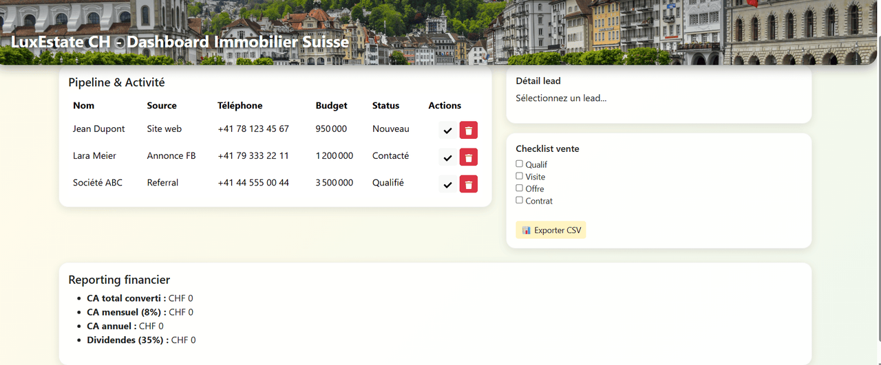The height and width of the screenshot is (365, 881).
Task: Select the Lara Meier name cell
Action: tap(94, 156)
